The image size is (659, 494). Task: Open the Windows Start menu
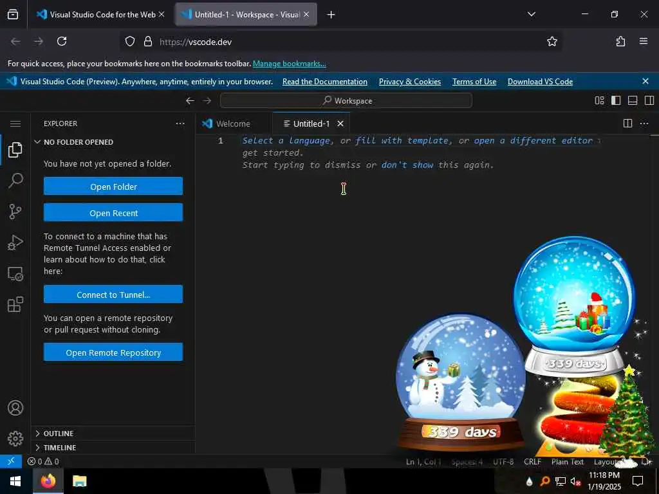pos(15,481)
